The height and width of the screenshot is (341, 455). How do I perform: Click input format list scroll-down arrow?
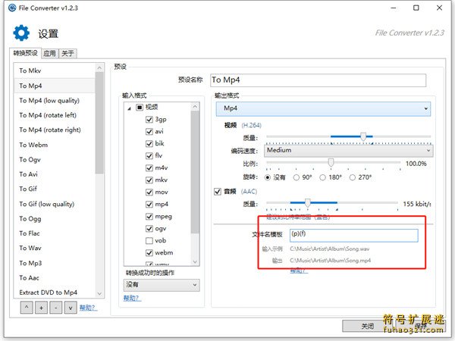click(196, 262)
